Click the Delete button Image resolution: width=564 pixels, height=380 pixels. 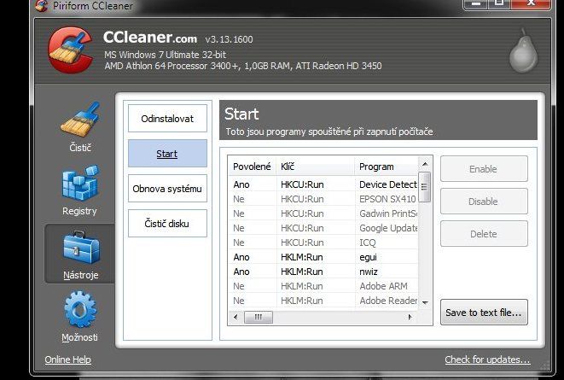click(x=484, y=233)
